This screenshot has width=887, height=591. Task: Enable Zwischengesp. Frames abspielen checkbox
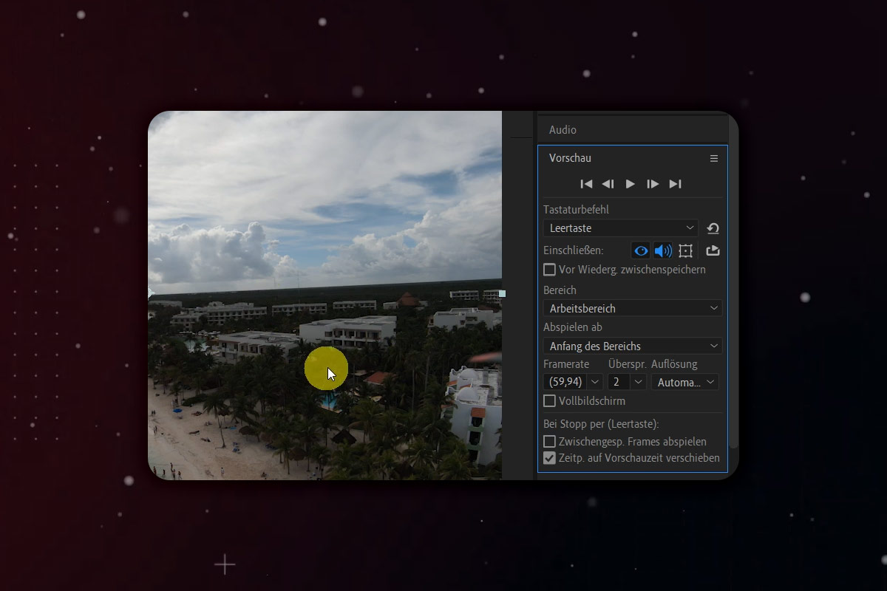(x=550, y=442)
